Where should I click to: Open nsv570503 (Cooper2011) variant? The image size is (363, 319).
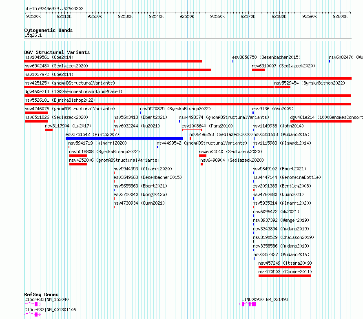pyautogui.click(x=285, y=272)
